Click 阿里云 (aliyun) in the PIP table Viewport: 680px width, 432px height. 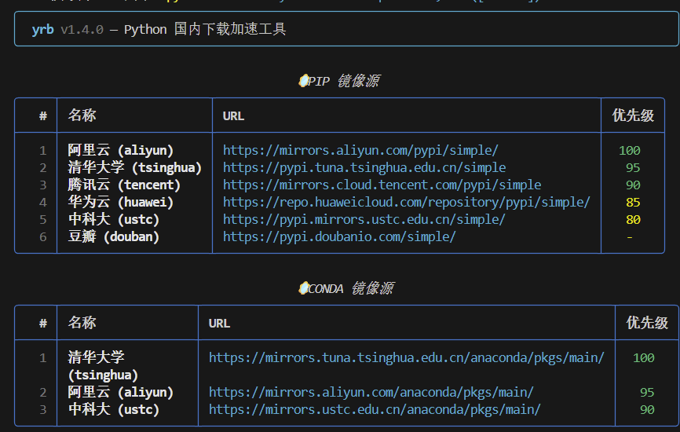coord(121,151)
